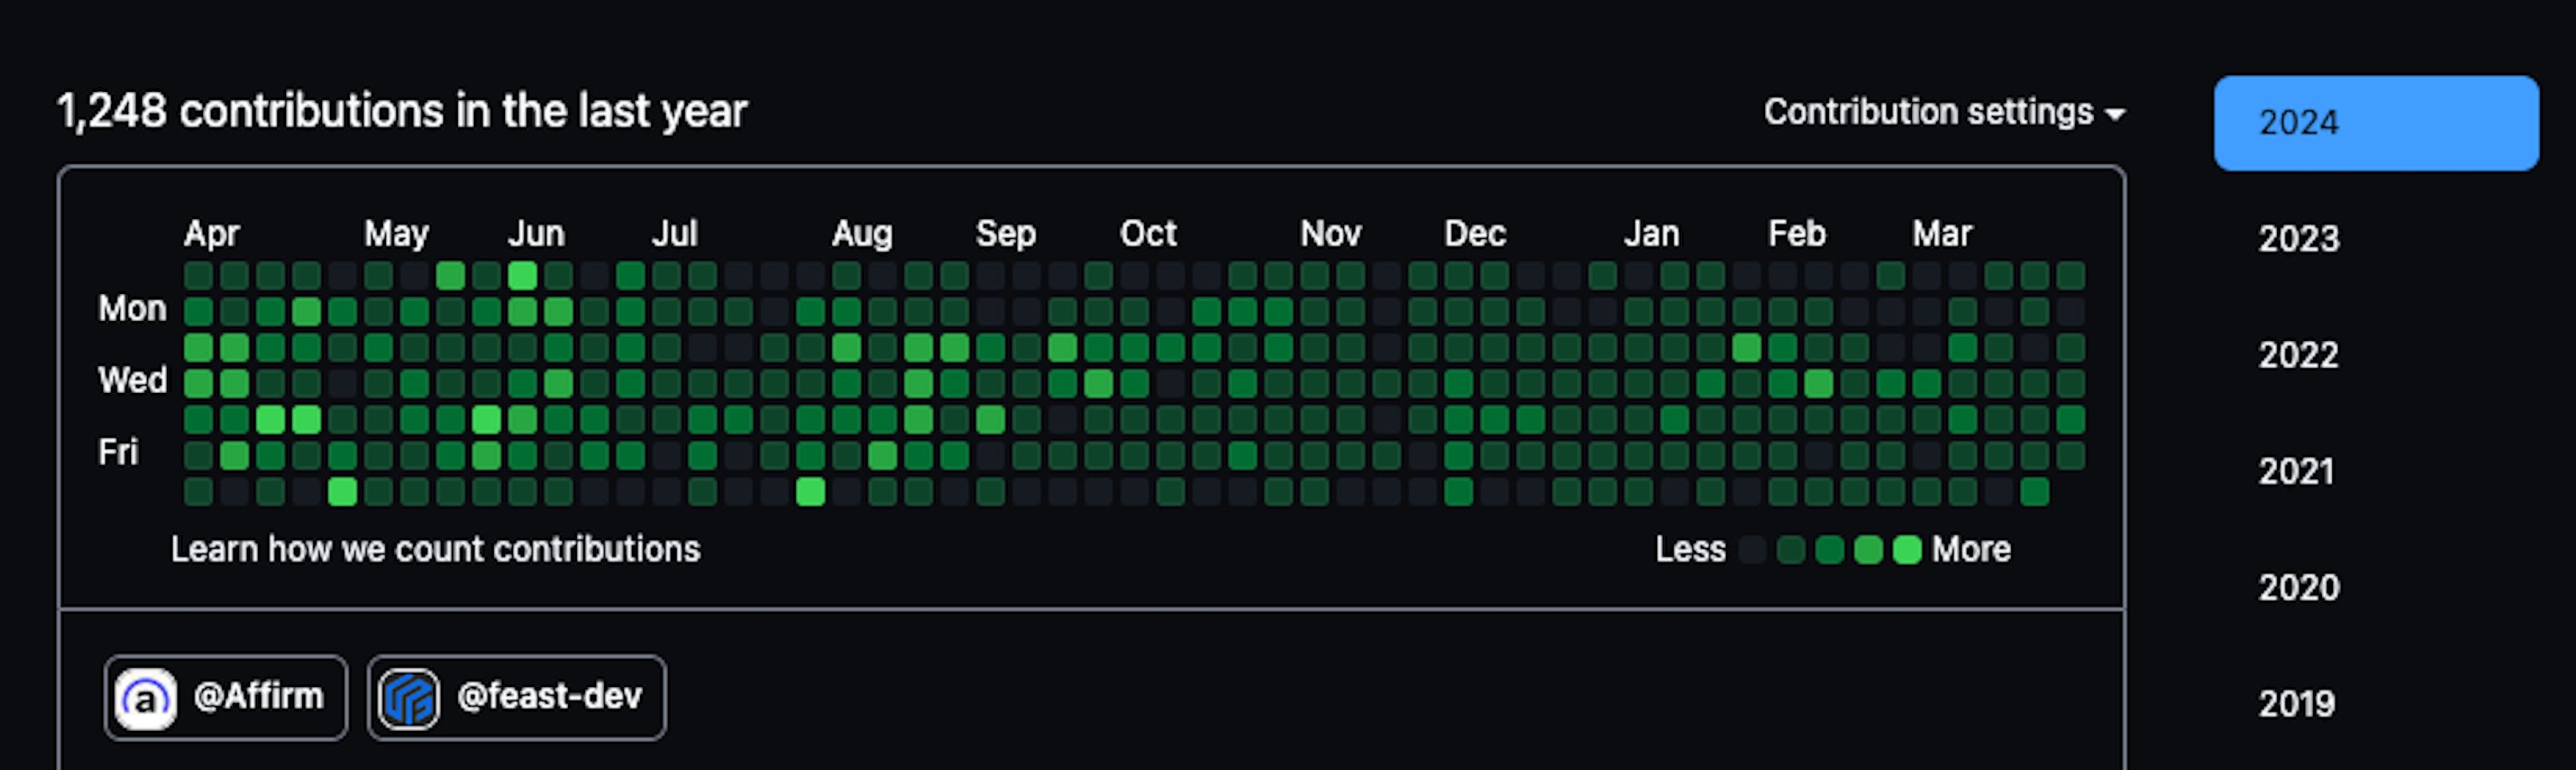
Task: Select the 2024 year filter
Action: coord(2376,123)
